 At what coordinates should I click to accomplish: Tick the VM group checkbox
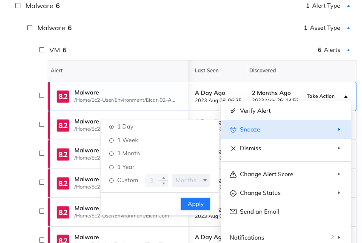coord(42,50)
